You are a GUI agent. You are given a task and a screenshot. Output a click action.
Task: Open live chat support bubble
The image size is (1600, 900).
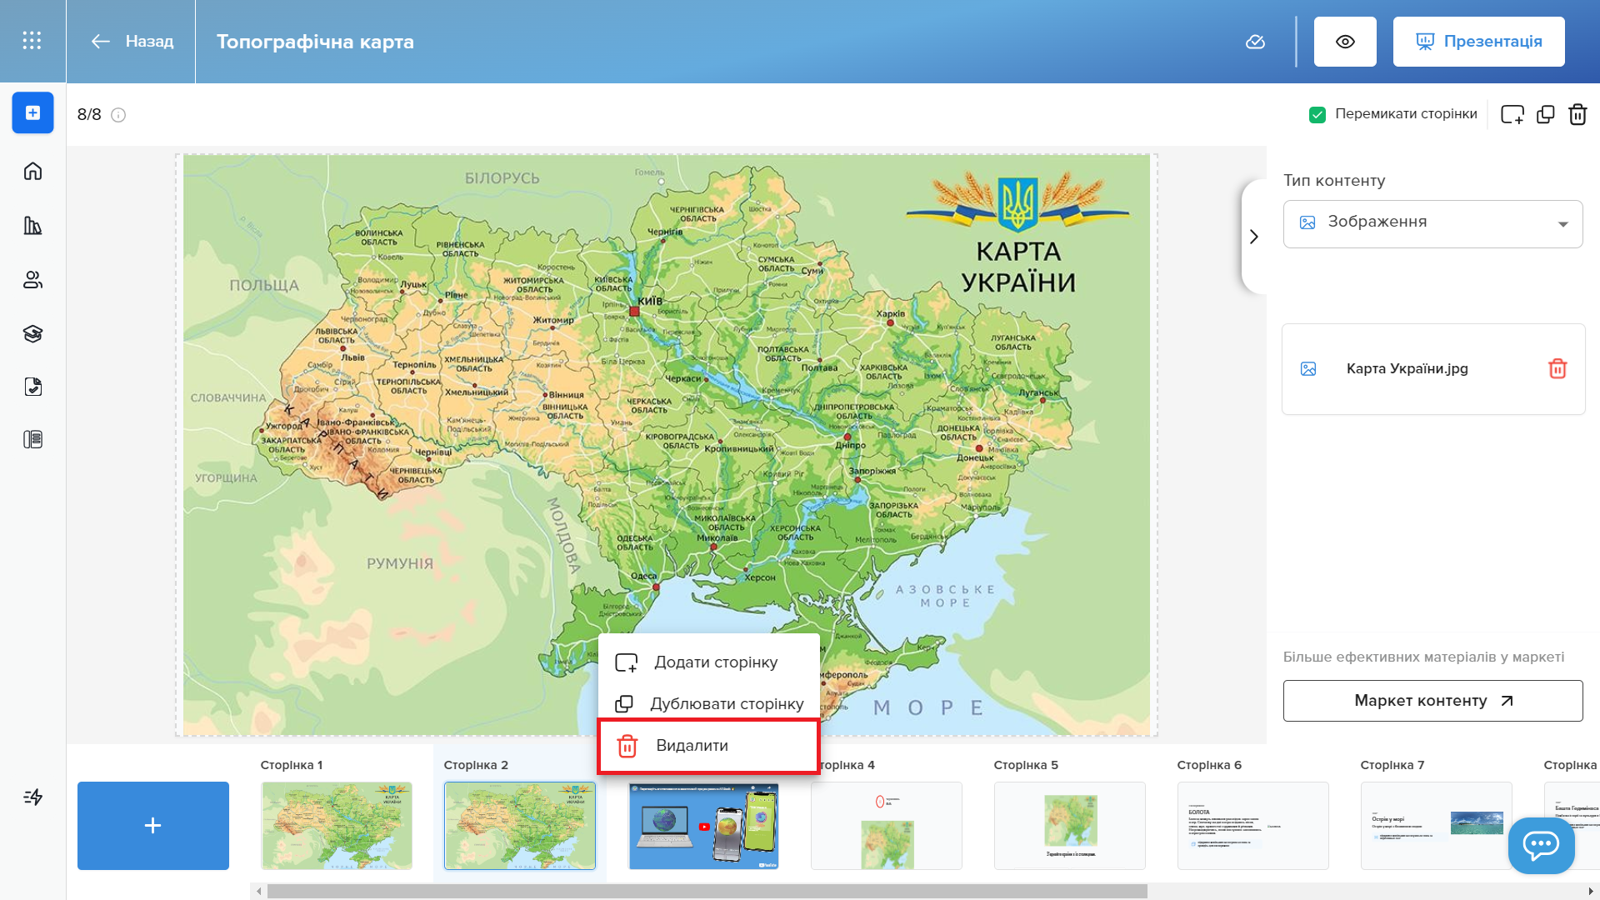click(1541, 845)
